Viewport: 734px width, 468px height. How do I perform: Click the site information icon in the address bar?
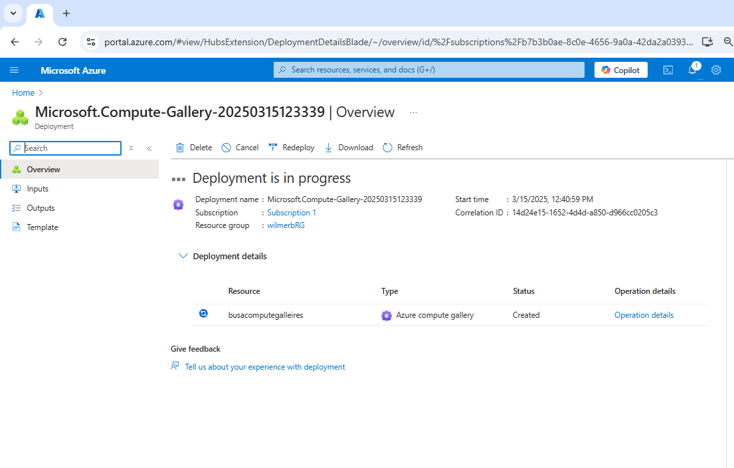pos(91,42)
